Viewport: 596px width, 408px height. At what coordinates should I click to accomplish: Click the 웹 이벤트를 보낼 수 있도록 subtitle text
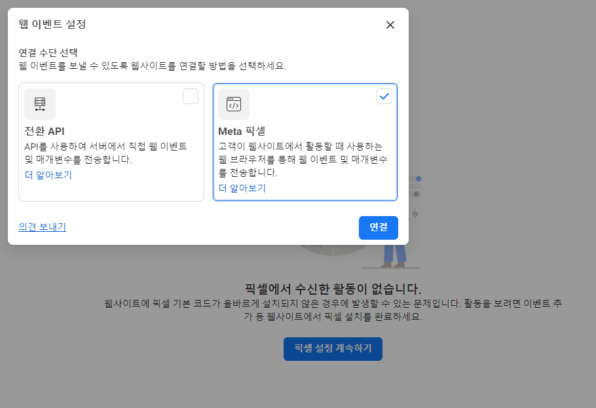point(153,65)
